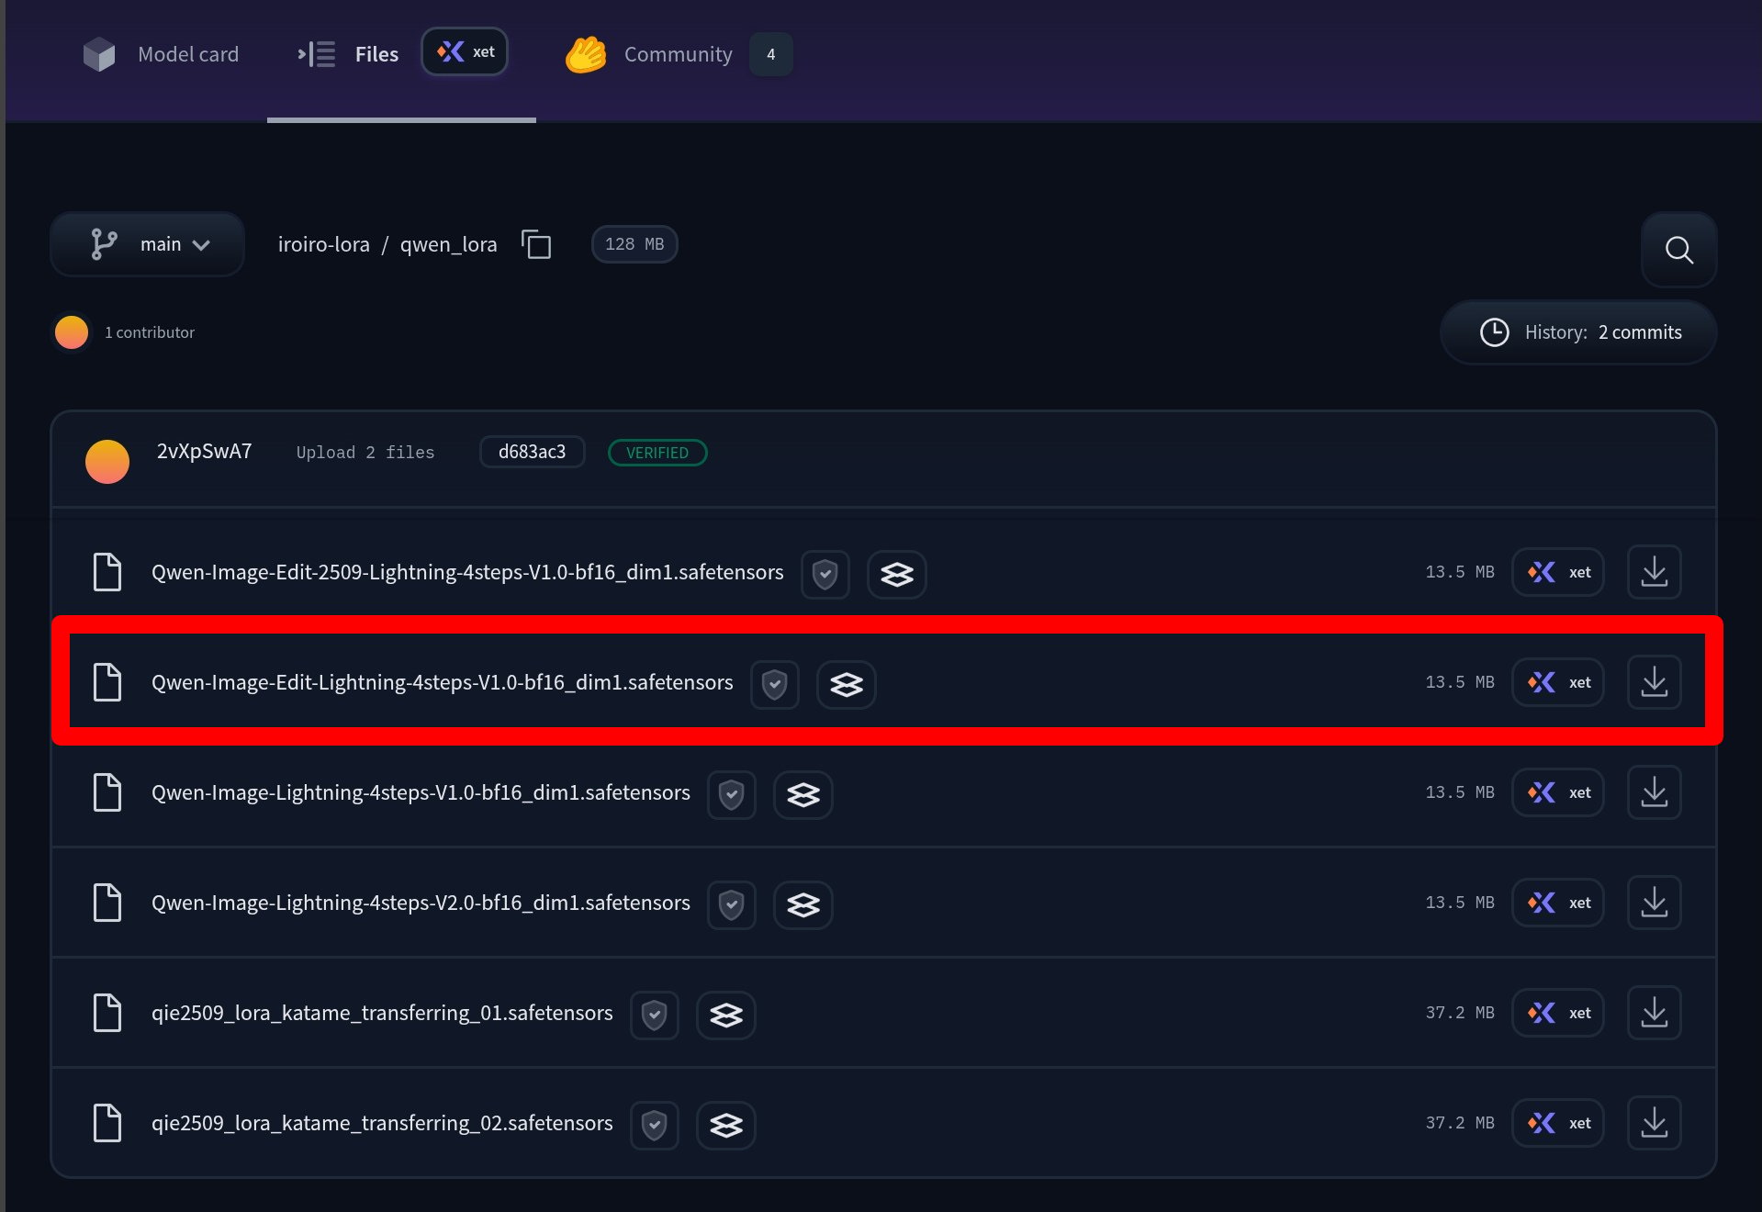Click xet badge on Qwen-Image-Lightning V2.0 row
This screenshot has width=1762, height=1212.
(1558, 903)
